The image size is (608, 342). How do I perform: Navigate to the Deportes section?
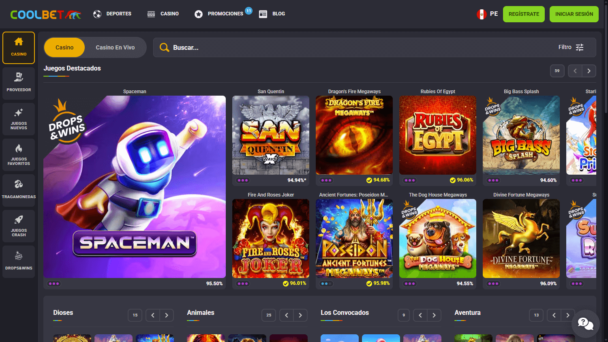(112, 13)
